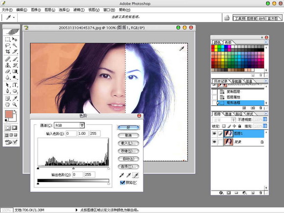284x213 pixels.
Task: Click the 自动(A) button in Levels
Action: (x=128, y=159)
